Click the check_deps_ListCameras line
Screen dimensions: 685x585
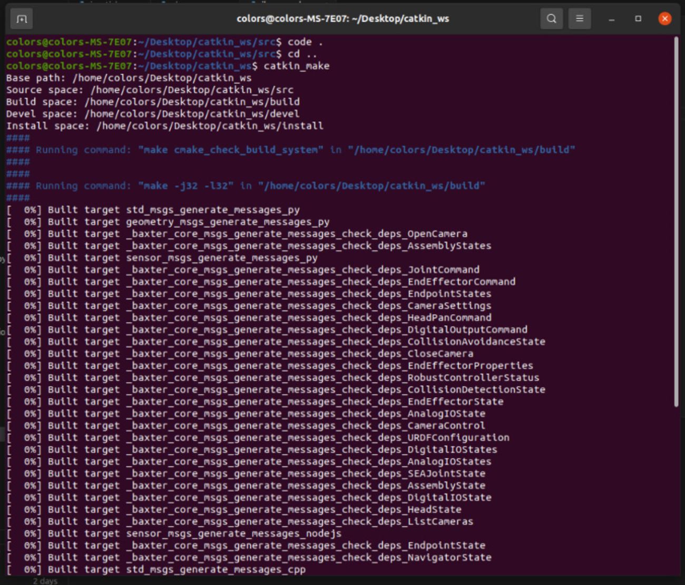coord(240,521)
